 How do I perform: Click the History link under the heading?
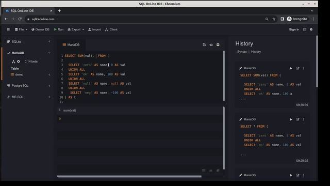coord(256,52)
